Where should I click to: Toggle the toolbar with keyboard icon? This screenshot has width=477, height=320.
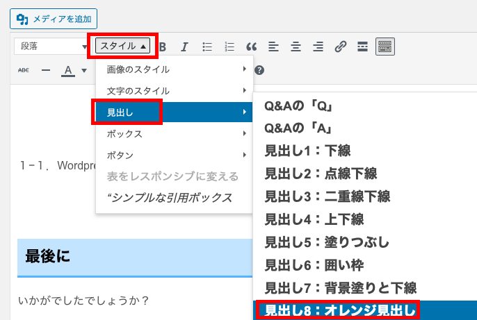pos(385,47)
